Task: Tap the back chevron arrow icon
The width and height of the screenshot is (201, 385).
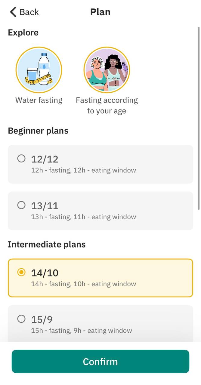Action: click(x=13, y=12)
